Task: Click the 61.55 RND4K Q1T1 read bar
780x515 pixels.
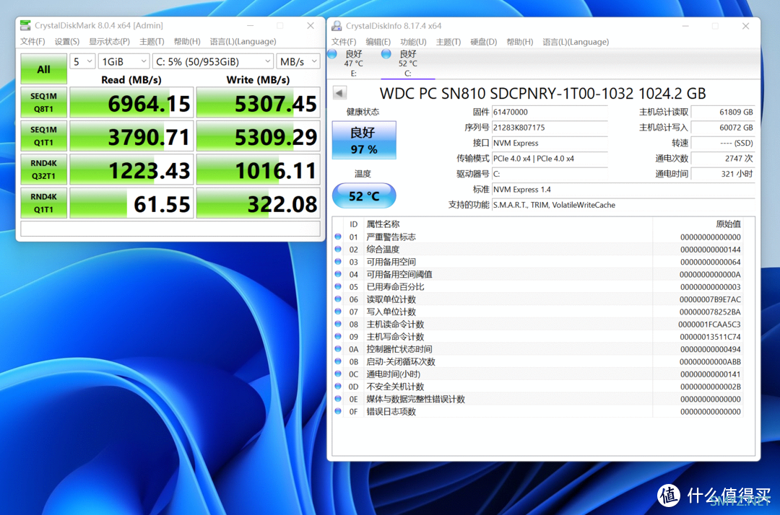Action: pos(131,203)
